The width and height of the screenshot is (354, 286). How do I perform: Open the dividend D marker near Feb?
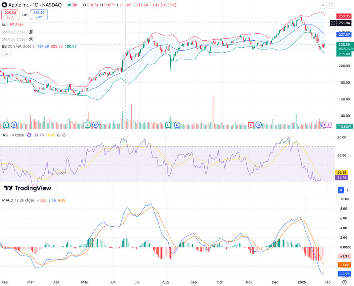click(x=14, y=125)
